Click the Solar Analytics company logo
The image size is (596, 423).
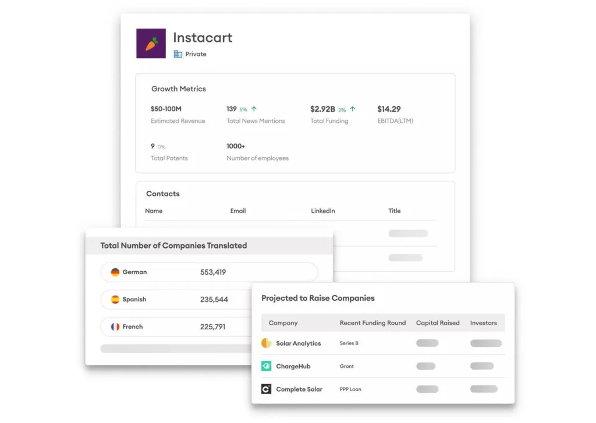pos(267,343)
